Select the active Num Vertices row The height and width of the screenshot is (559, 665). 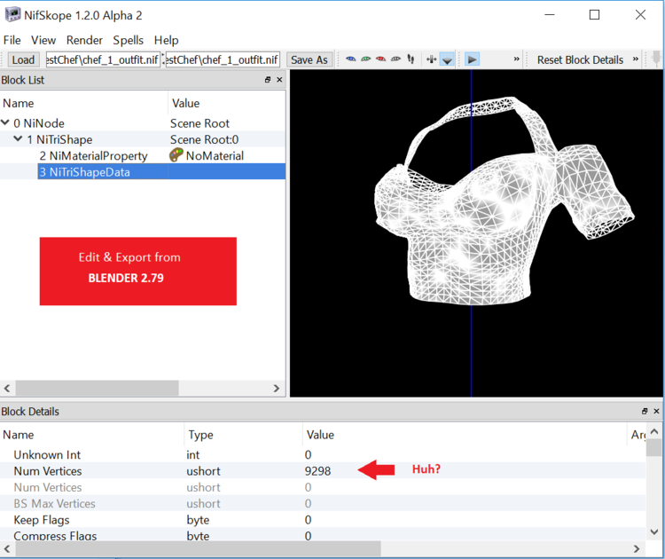[323, 471]
